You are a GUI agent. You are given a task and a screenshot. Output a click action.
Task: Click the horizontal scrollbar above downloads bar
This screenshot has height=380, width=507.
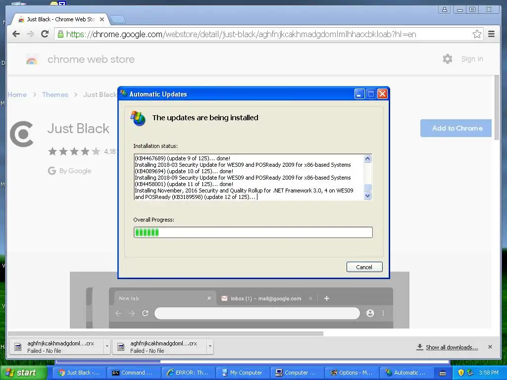(x=165, y=333)
